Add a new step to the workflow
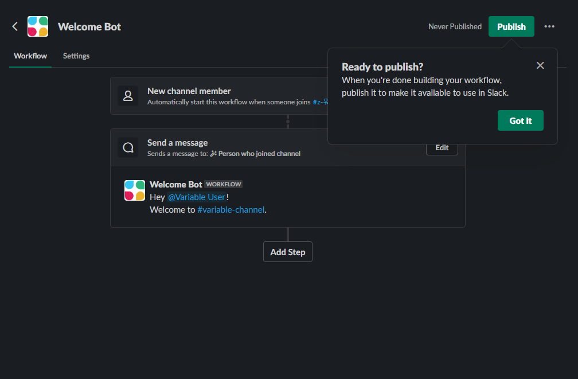Viewport: 578px width, 379px height. pos(287,252)
